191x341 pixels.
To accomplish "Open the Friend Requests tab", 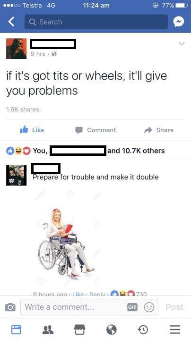I will [48, 330].
